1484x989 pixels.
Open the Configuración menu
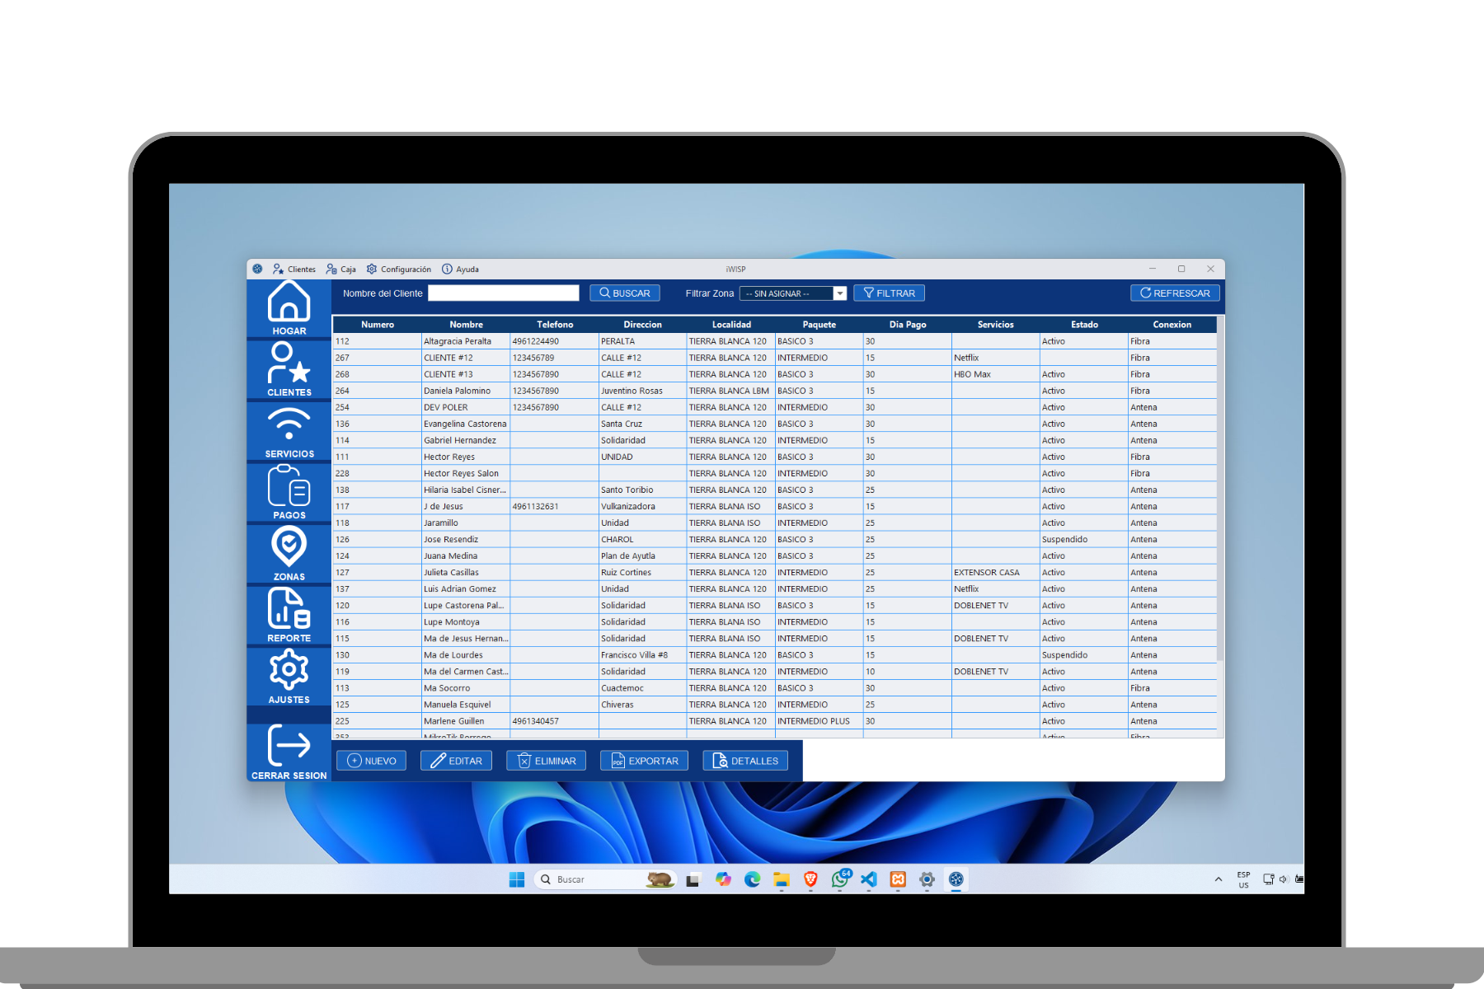pyautogui.click(x=399, y=270)
